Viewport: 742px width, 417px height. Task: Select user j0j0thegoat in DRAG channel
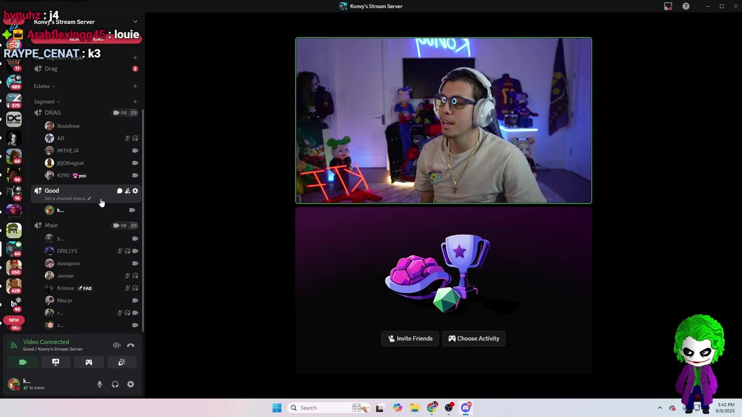91,163
